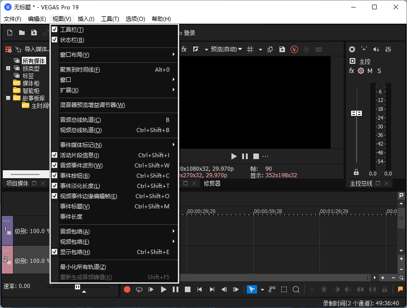Expand the 扩展(X) submenu

(115, 90)
